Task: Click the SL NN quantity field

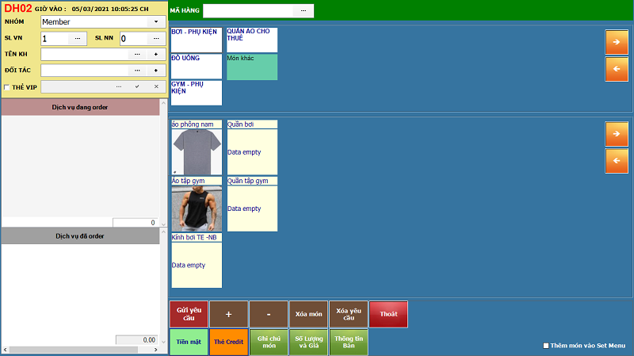Action: tap(133, 38)
